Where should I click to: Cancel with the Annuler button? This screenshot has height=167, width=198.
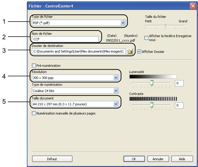[158, 159]
